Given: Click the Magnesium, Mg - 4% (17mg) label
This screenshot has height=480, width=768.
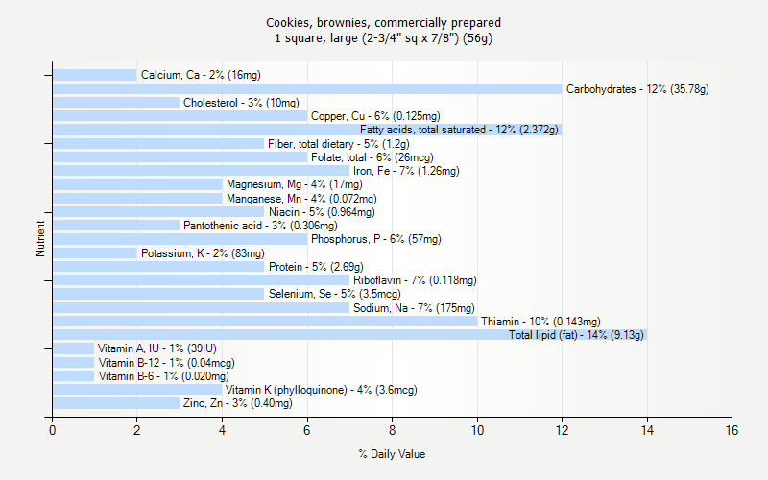Looking at the screenshot, I should [295, 184].
